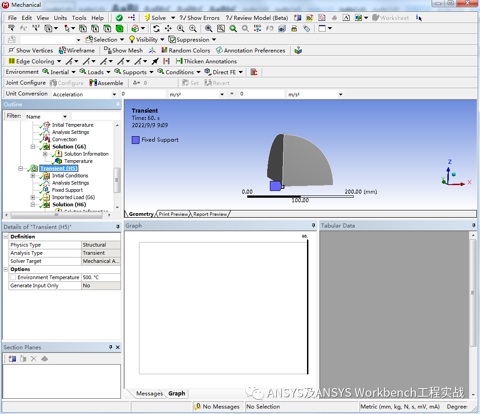480x414 pixels.
Task: Toggle Show Mesh
Action: click(x=123, y=51)
